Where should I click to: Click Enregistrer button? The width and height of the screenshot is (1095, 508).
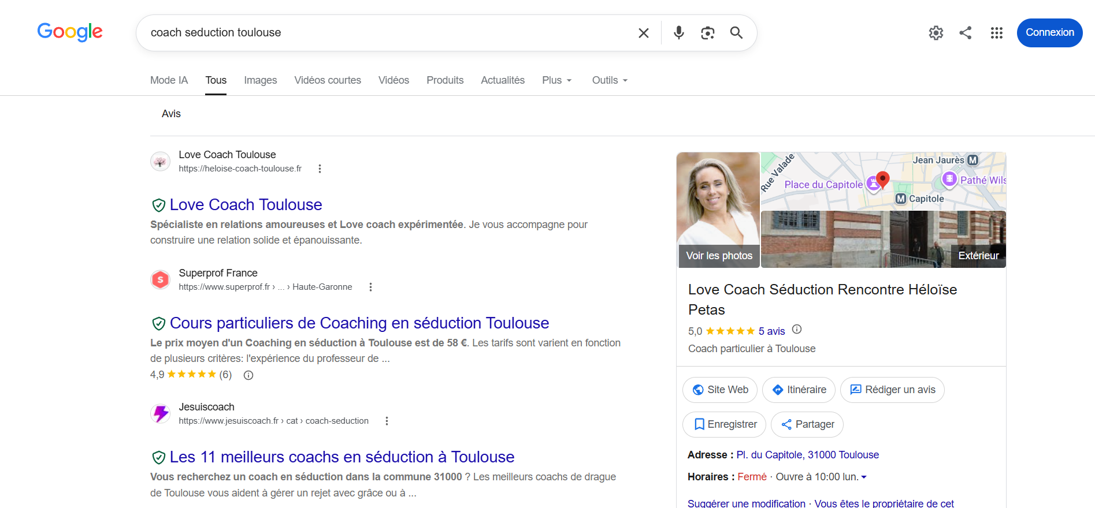(x=725, y=424)
